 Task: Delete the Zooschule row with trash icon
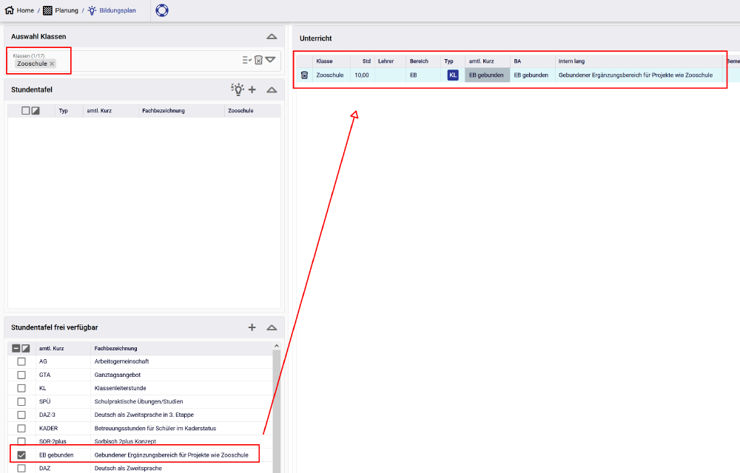(x=304, y=75)
